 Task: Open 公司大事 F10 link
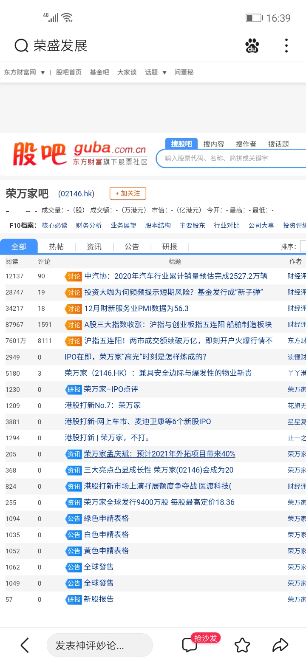tap(261, 226)
